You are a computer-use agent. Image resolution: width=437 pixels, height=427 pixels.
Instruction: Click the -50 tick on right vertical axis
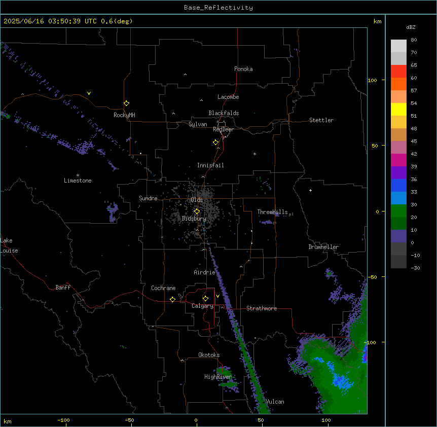(x=373, y=277)
